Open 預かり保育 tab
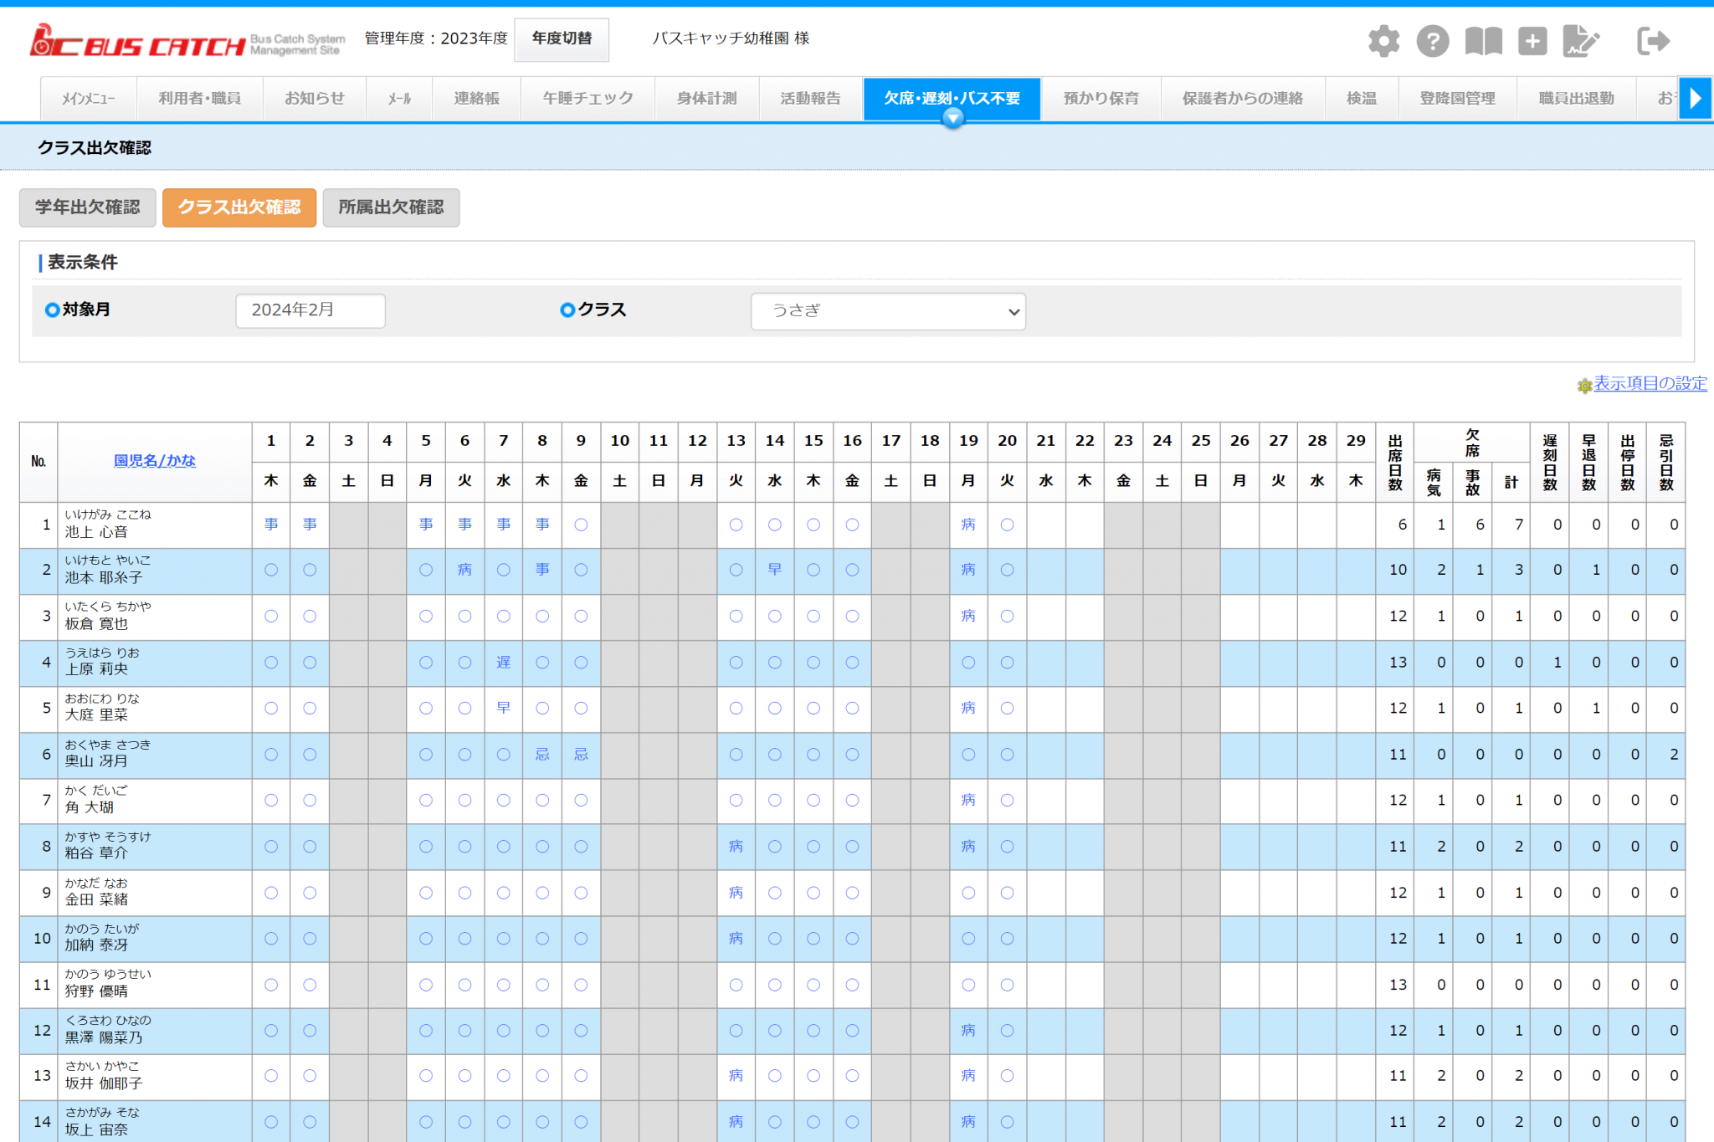1714x1142 pixels. point(1101,99)
